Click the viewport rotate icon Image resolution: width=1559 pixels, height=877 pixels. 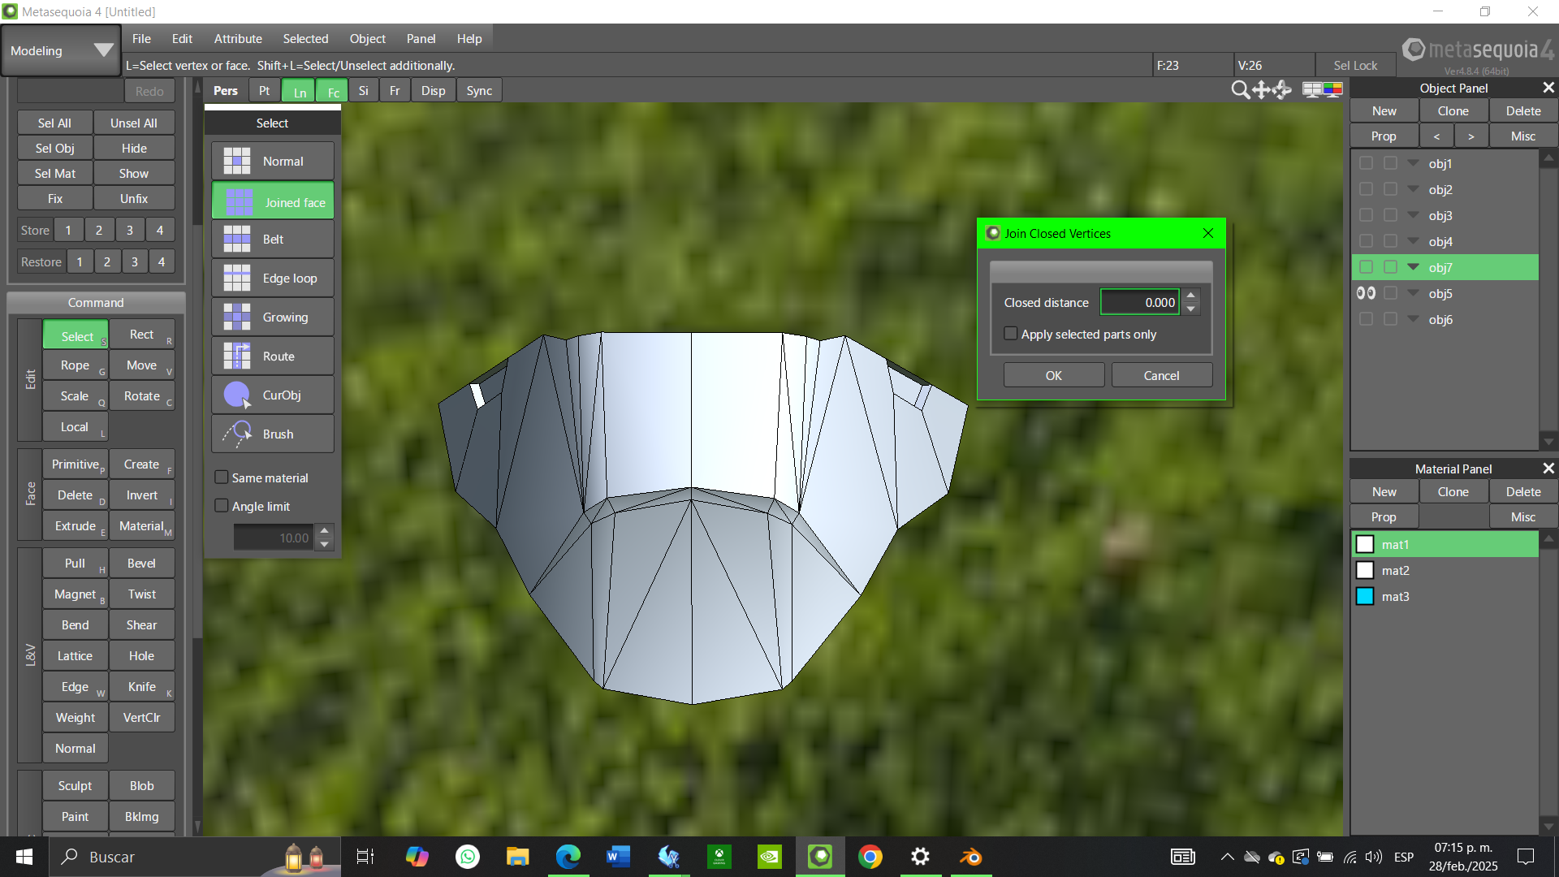(1282, 90)
